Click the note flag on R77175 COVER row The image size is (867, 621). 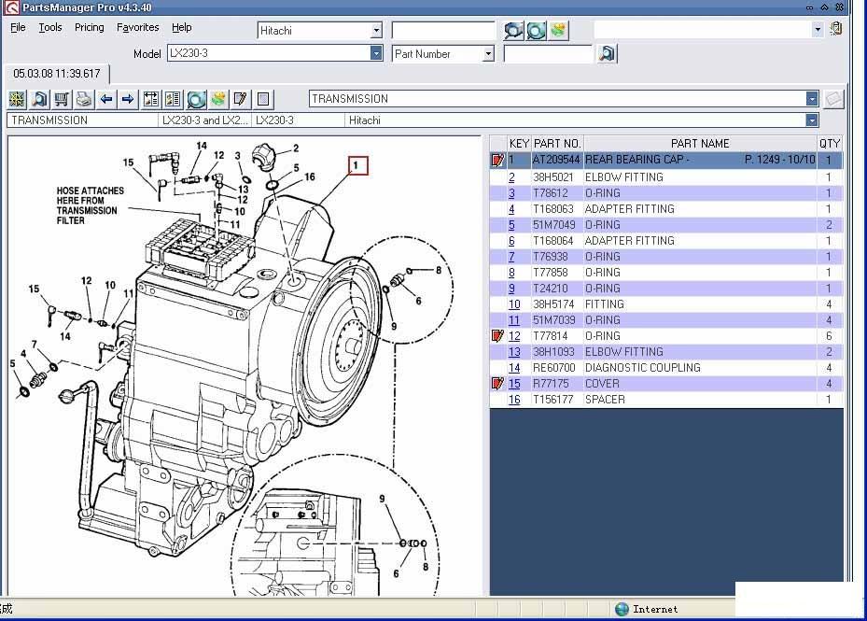[497, 383]
